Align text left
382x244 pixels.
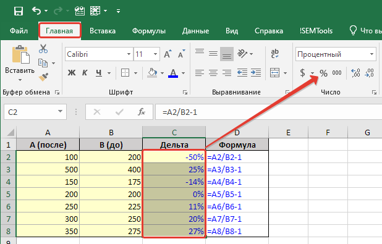200,72
